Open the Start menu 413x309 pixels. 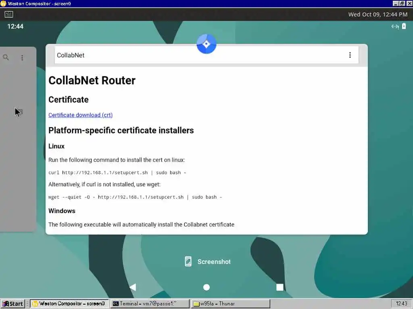[x=13, y=304]
